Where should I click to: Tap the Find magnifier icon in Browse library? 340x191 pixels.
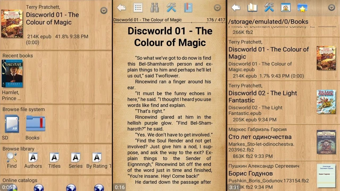12,158
